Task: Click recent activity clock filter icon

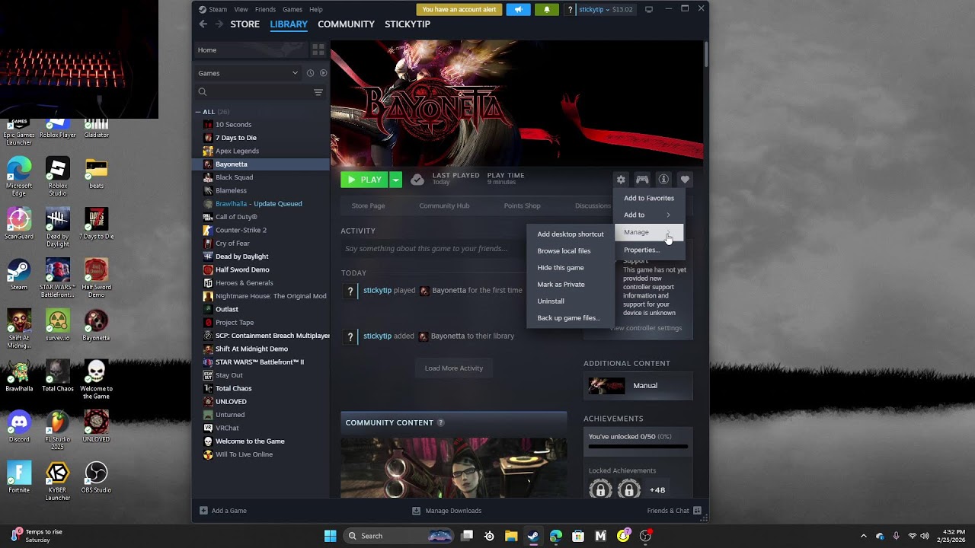Action: (x=310, y=73)
